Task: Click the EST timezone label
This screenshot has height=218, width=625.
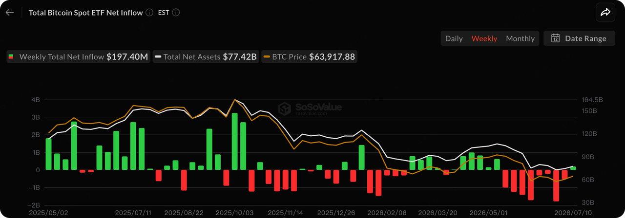Action: 164,13
